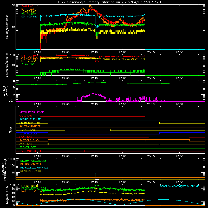Click 23:15 tick under the decimation plot
The width and height of the screenshot is (208, 208).
coord(151,182)
